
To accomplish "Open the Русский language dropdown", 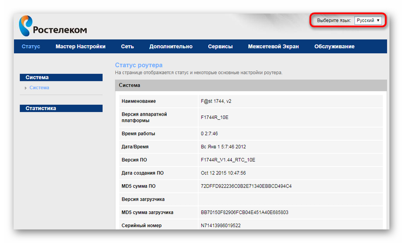I will click(368, 20).
